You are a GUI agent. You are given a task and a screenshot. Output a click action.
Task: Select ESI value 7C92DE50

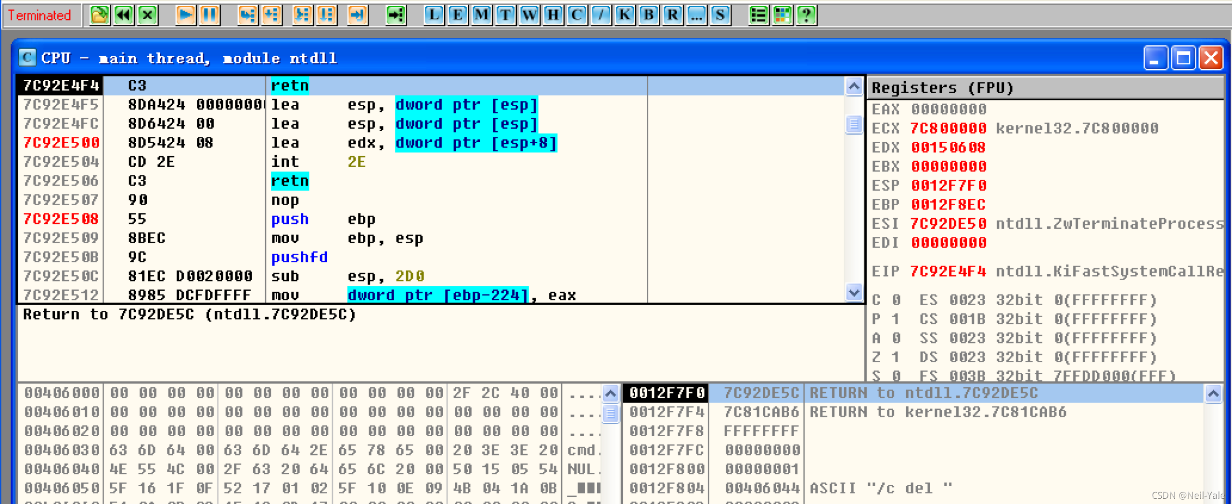pos(949,223)
